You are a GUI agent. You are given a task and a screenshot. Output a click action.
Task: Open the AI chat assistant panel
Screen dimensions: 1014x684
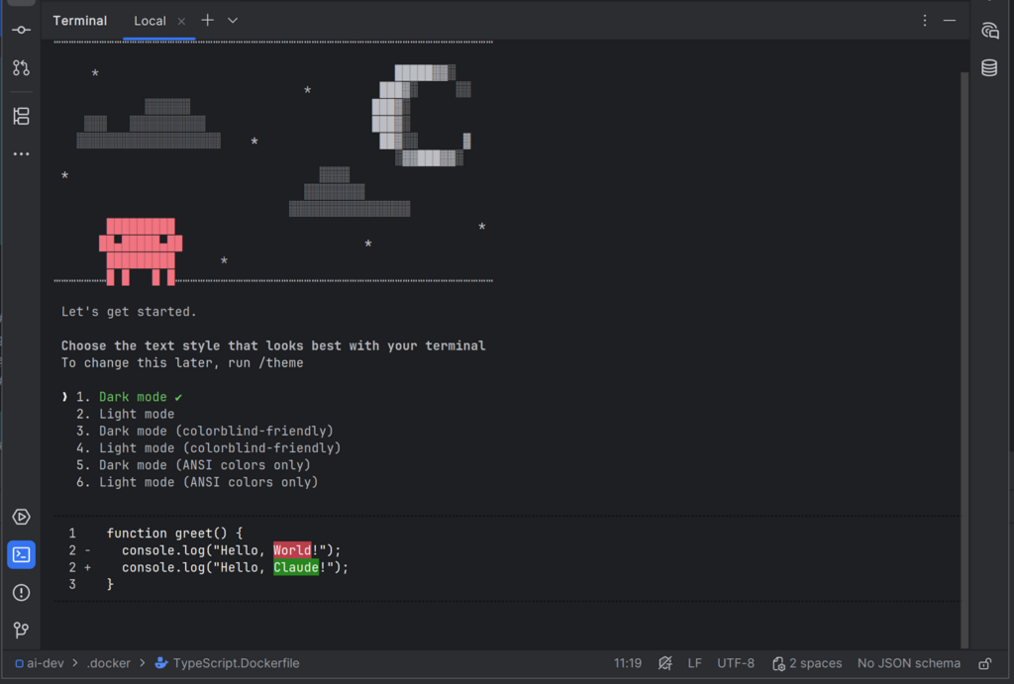pyautogui.click(x=989, y=31)
